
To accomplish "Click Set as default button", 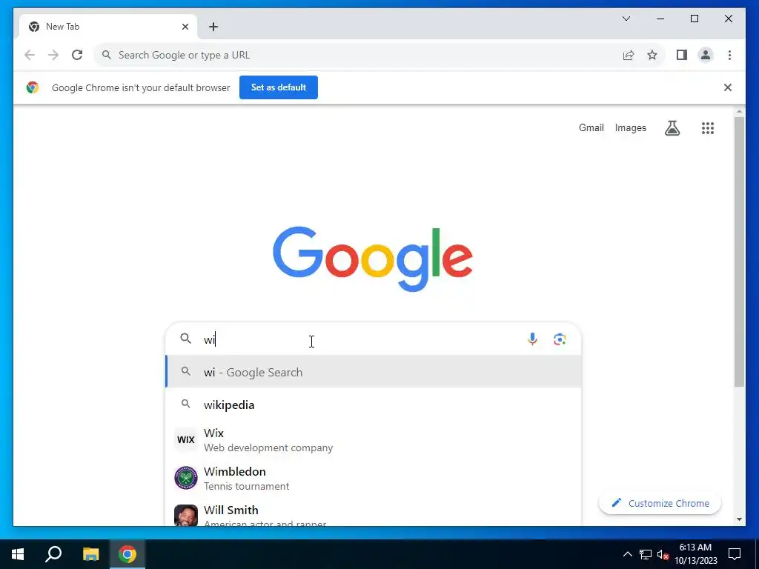I will point(279,87).
